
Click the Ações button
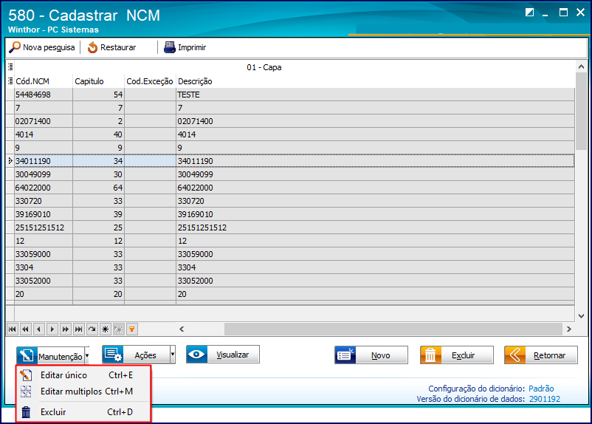(x=136, y=355)
